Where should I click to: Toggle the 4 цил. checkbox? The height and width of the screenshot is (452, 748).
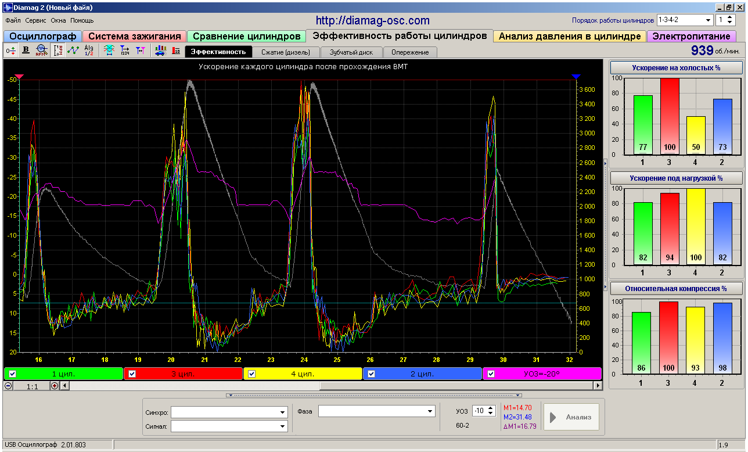[251, 374]
